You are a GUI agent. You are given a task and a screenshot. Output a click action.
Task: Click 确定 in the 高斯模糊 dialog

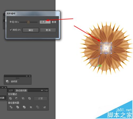31,30
